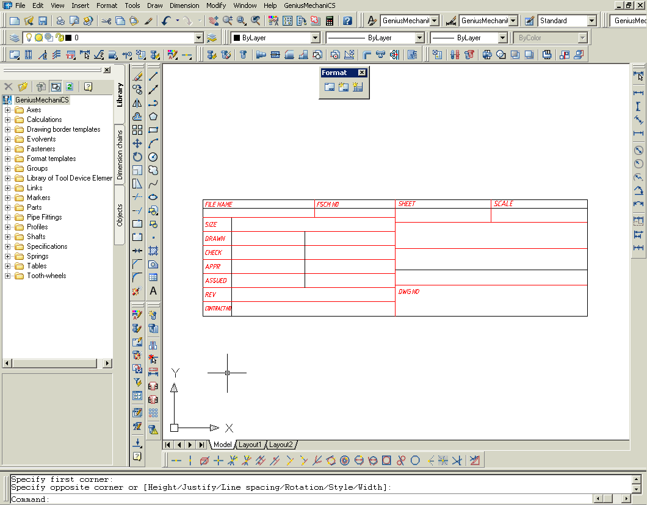Select the GeniusMechaniCS root node

coord(42,100)
